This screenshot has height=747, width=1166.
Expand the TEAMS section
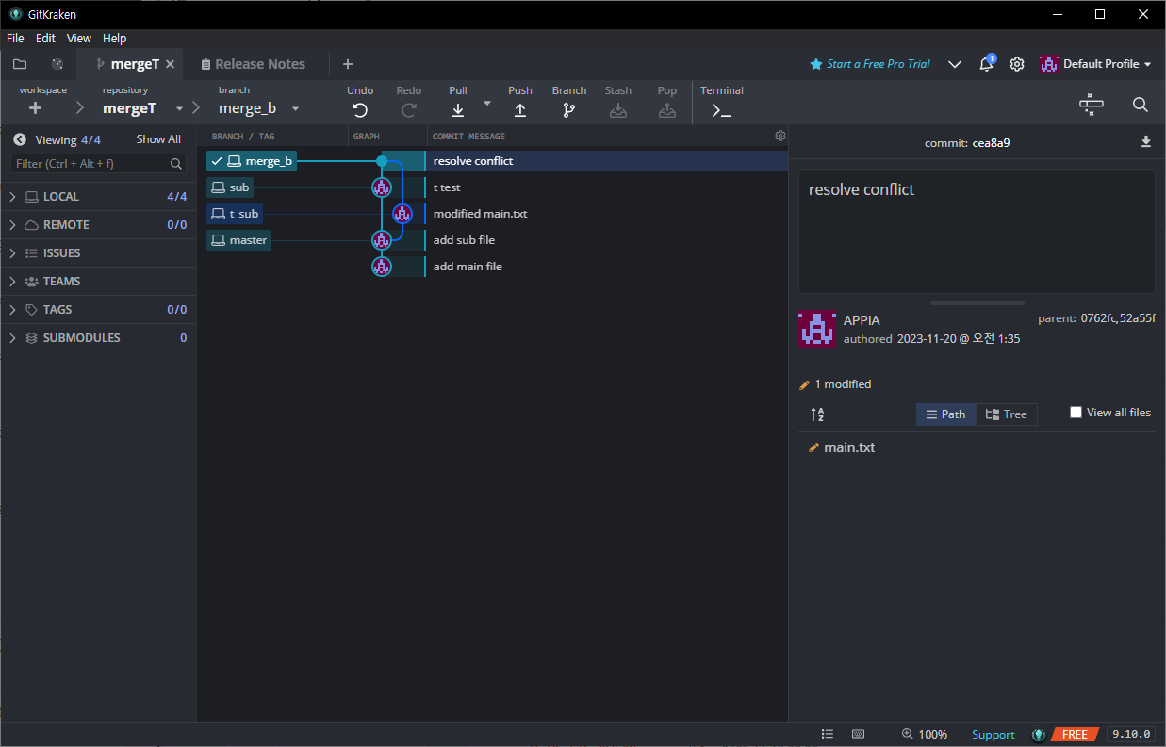pos(98,282)
